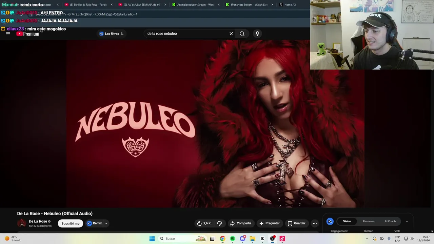Click the taskbar Buscar search box
434x244 pixels.
182,239
